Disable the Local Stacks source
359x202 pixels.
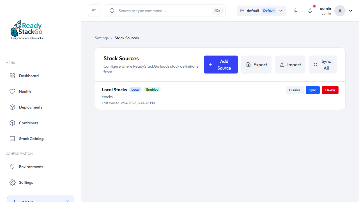tap(294, 90)
